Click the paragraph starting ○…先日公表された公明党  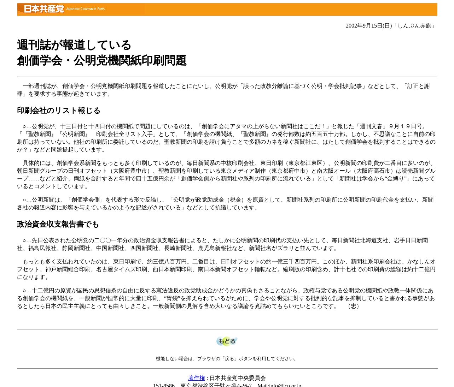coord(226,244)
